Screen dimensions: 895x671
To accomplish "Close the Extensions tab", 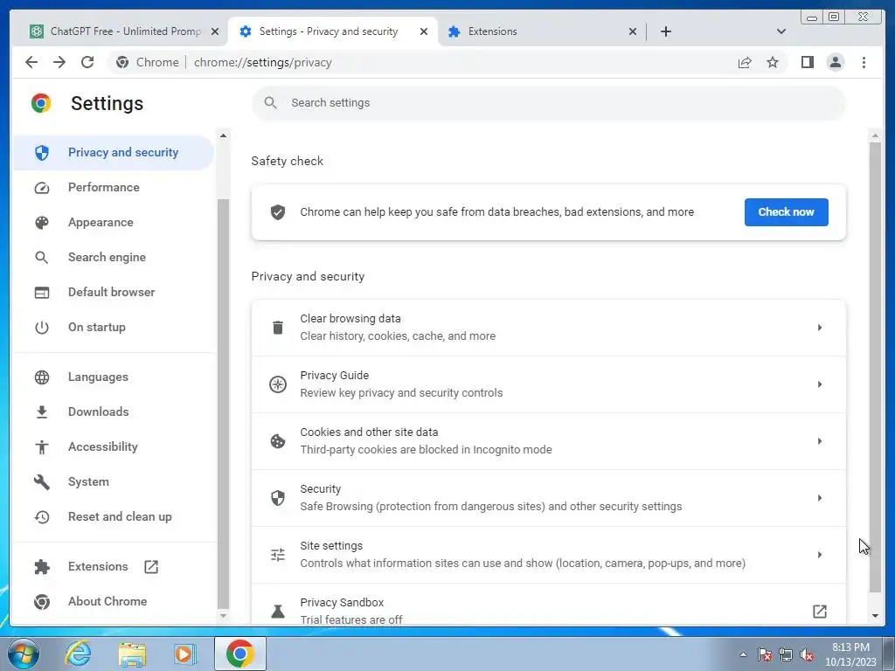I will pyautogui.click(x=633, y=31).
